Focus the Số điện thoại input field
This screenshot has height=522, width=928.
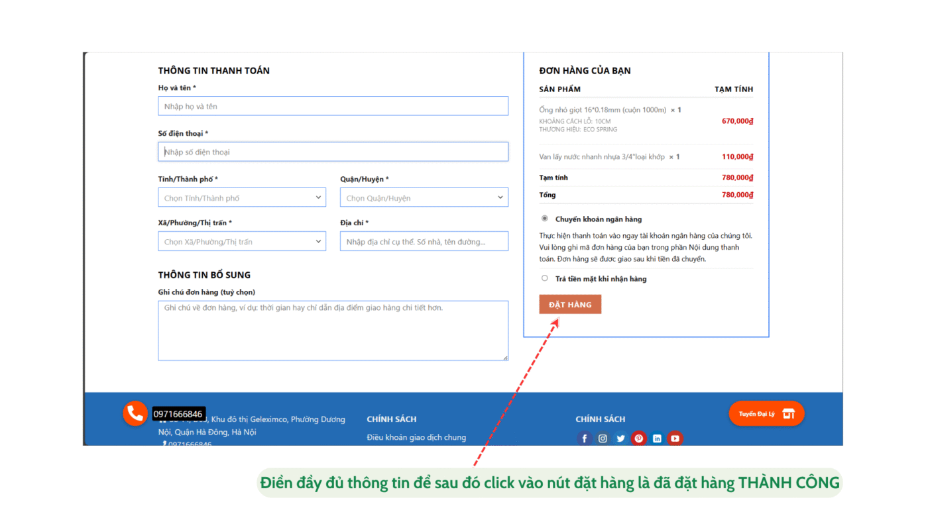(x=333, y=152)
